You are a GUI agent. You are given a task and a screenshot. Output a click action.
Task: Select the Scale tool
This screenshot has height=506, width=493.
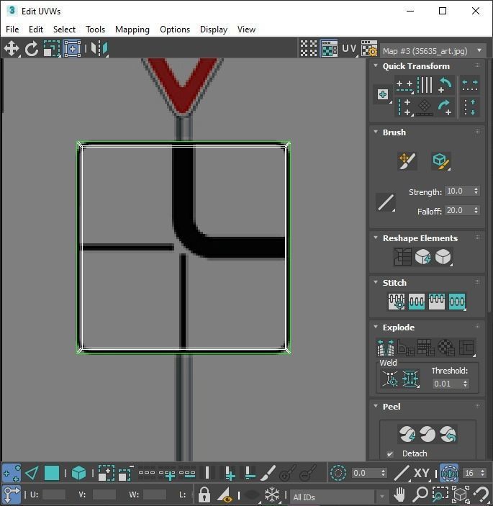52,49
